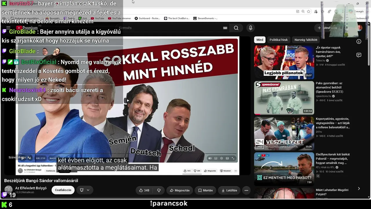Viewport: 371px width, 209px height.
Task: Go to the YouTube Premium home logo
Action: coord(27,28)
